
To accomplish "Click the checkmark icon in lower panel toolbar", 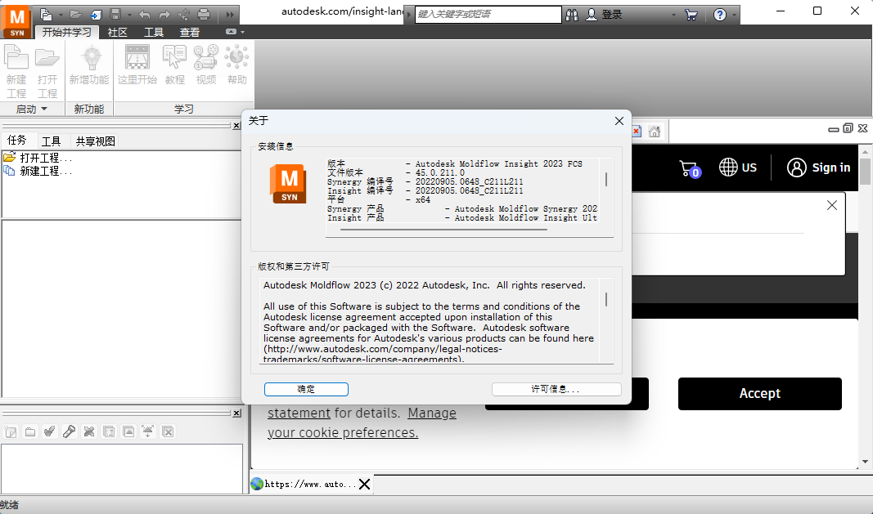I will [x=50, y=431].
